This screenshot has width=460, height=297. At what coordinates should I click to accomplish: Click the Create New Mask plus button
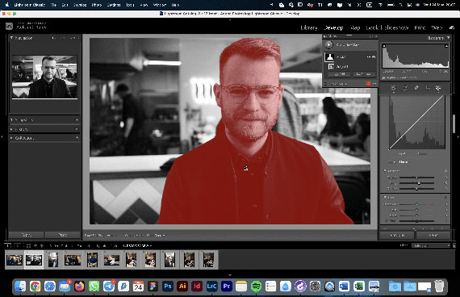(329, 44)
